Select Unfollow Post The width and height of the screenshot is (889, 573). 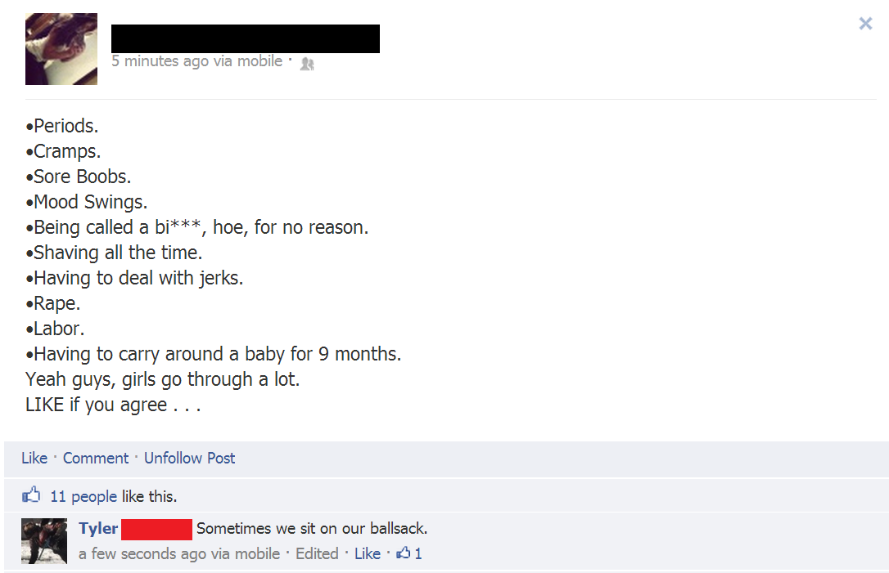tap(189, 458)
